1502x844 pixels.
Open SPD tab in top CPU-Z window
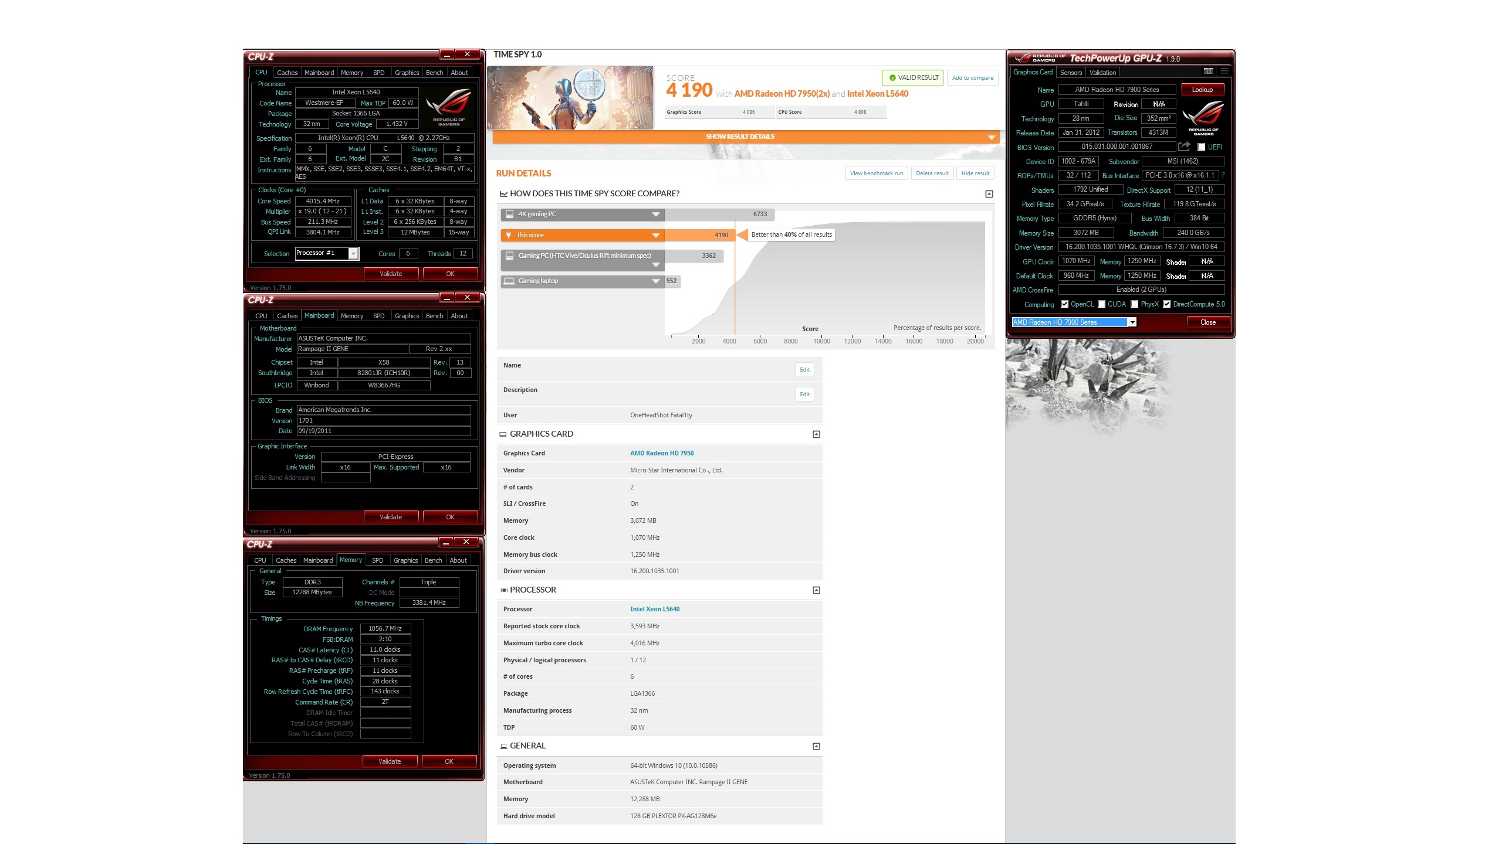click(379, 73)
